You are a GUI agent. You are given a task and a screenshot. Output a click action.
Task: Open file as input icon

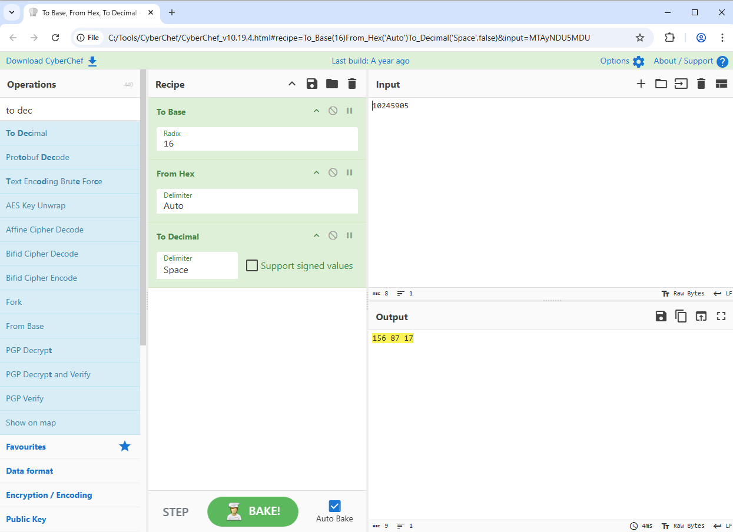681,84
